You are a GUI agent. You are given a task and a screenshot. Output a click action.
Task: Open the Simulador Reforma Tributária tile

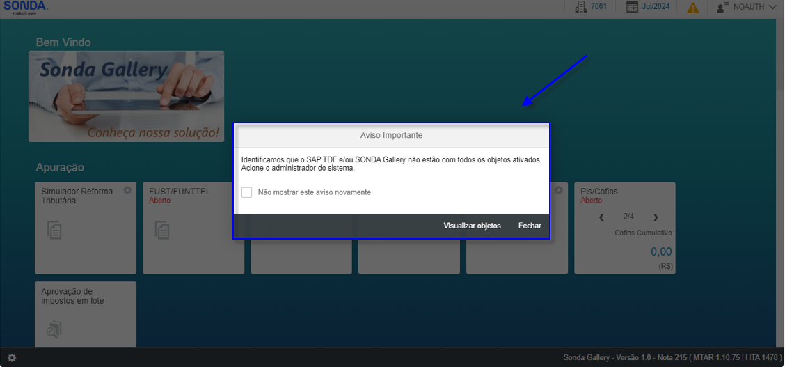(x=86, y=228)
